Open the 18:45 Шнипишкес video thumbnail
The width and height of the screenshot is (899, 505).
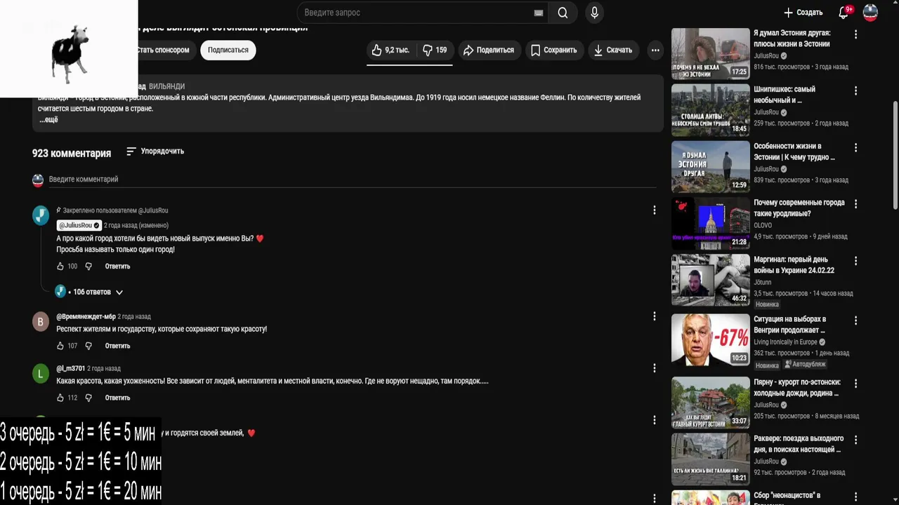click(710, 110)
